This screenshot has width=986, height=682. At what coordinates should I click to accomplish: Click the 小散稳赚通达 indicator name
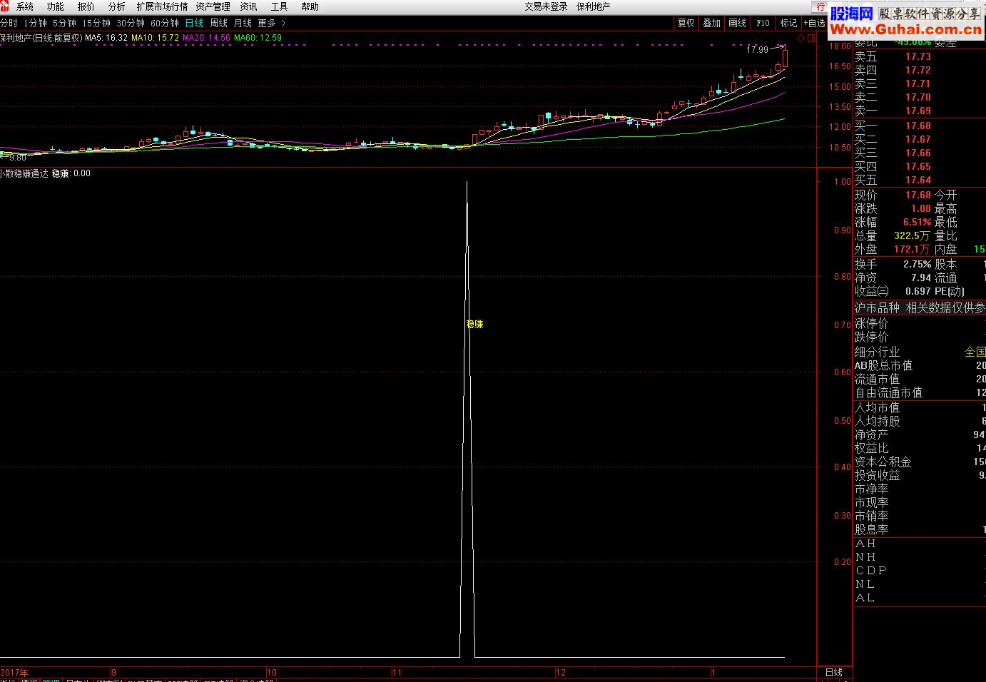tap(24, 173)
